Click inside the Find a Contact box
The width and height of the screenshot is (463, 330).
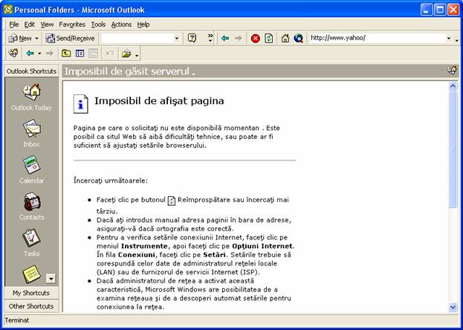[137, 39]
